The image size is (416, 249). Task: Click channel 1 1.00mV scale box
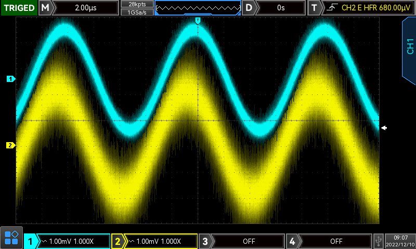coord(74,241)
